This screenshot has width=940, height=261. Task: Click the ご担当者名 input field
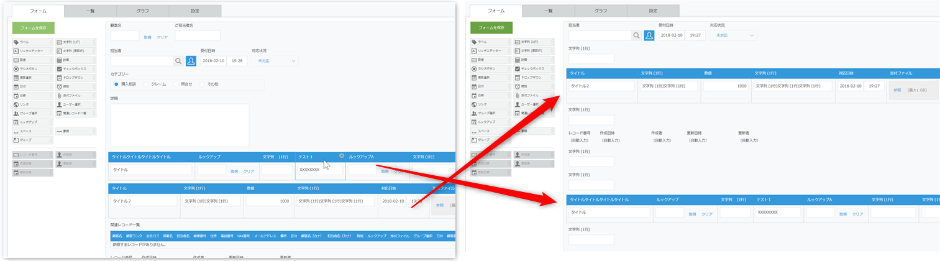click(x=198, y=35)
